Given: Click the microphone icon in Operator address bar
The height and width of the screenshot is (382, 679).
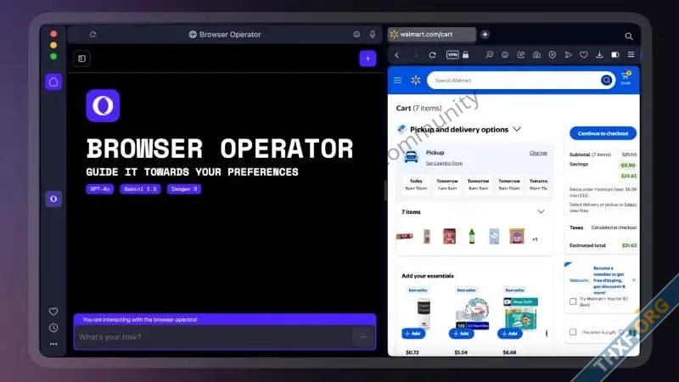Looking at the screenshot, I should (373, 34).
